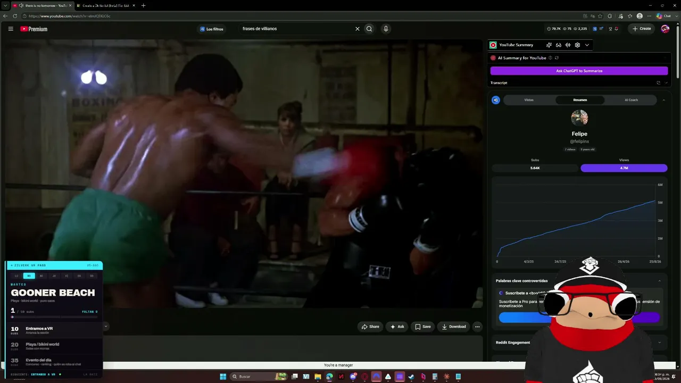The height and width of the screenshot is (383, 681).
Task: Expand the YouTube Summary panel chevron
Action: [587, 45]
